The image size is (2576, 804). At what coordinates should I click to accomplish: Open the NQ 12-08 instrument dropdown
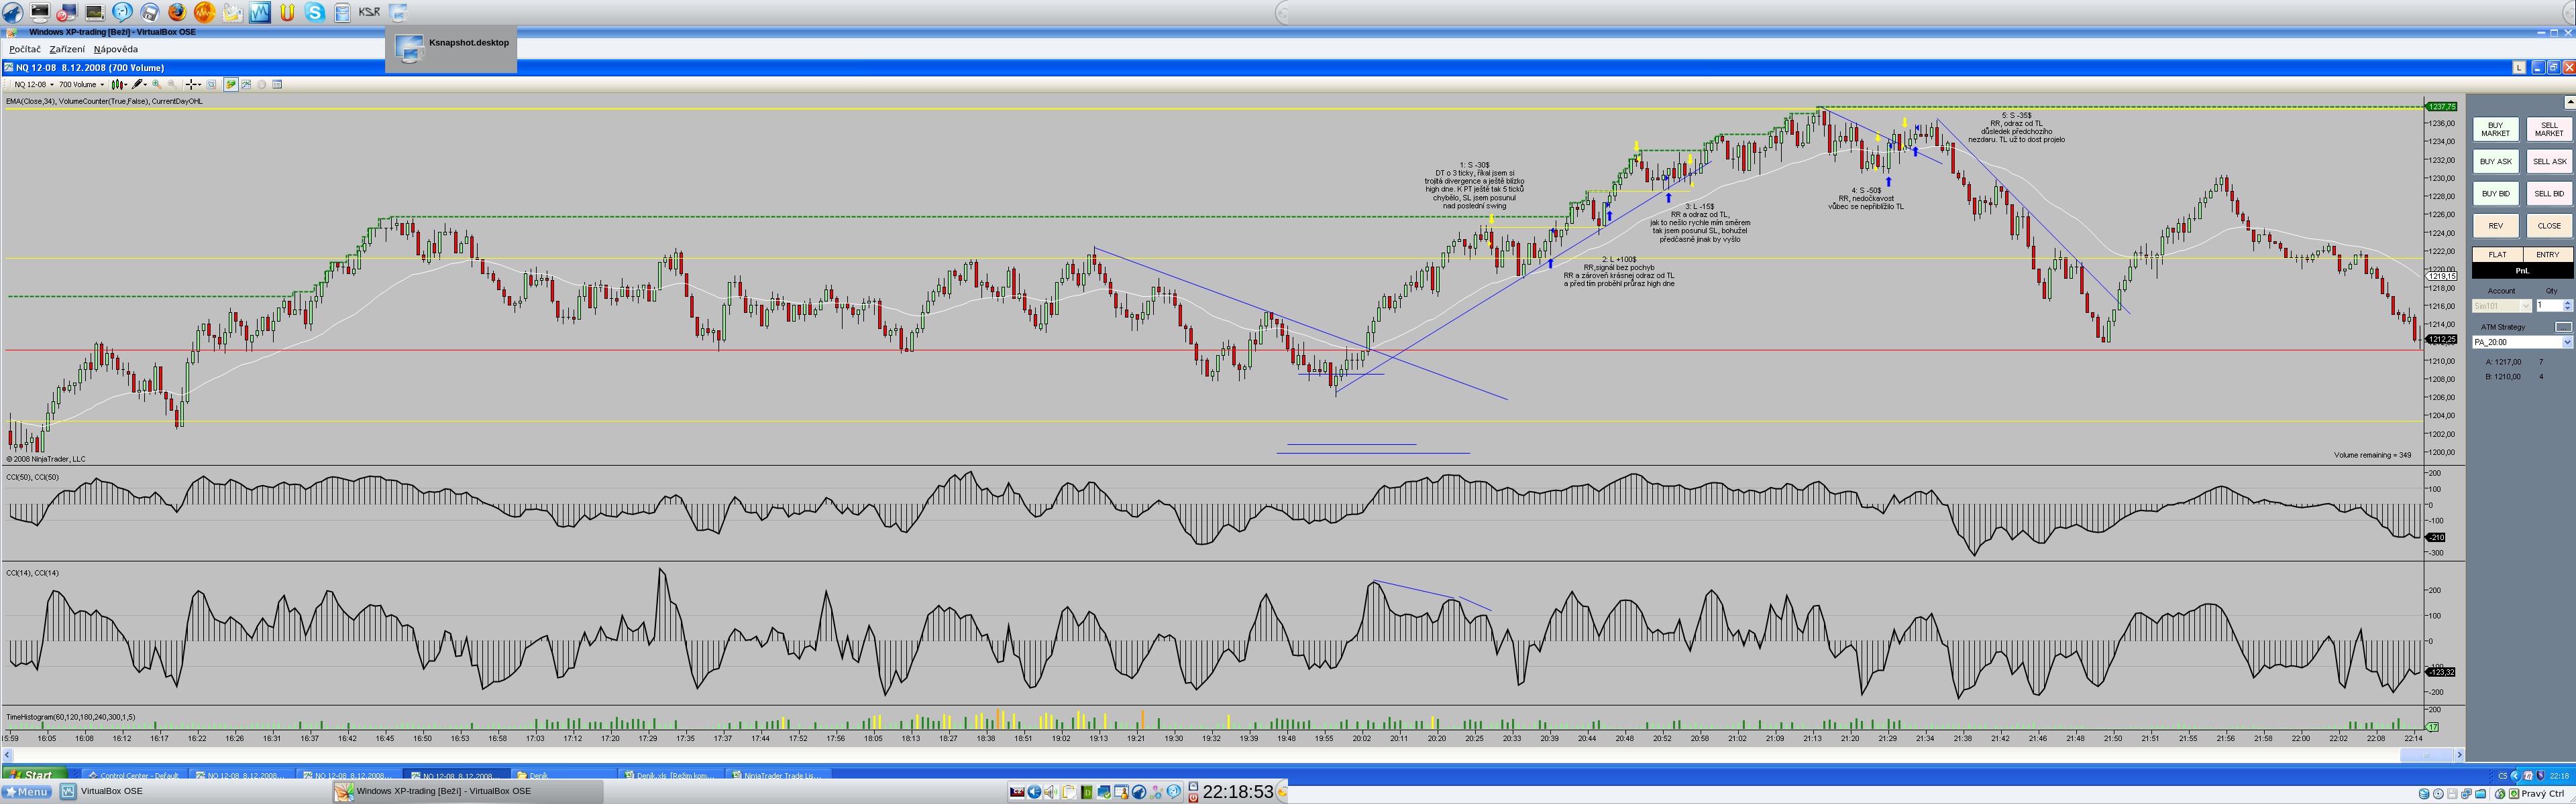34,85
